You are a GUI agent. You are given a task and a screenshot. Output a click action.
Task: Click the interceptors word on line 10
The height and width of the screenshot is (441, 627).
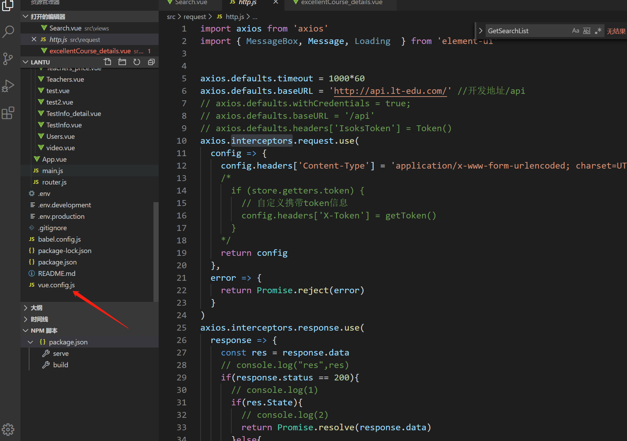262,141
